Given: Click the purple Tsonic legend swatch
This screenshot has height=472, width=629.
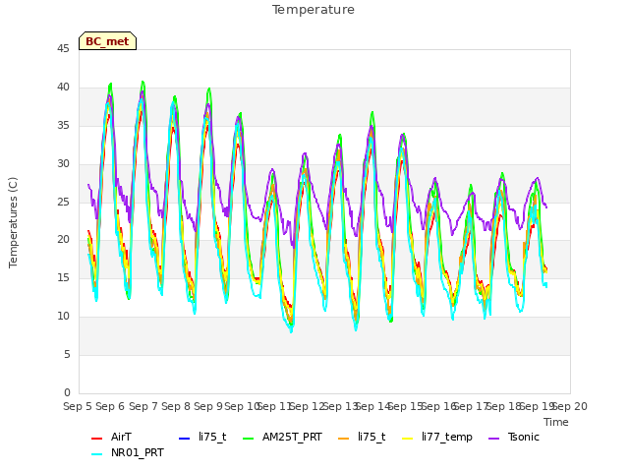Looking at the screenshot, I should (493, 438).
